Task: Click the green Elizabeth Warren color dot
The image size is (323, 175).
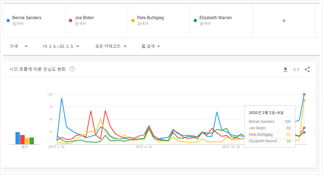Action: tap(195, 20)
